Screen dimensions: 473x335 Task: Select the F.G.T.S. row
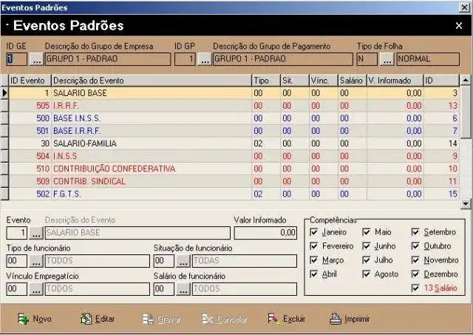[x=234, y=194]
